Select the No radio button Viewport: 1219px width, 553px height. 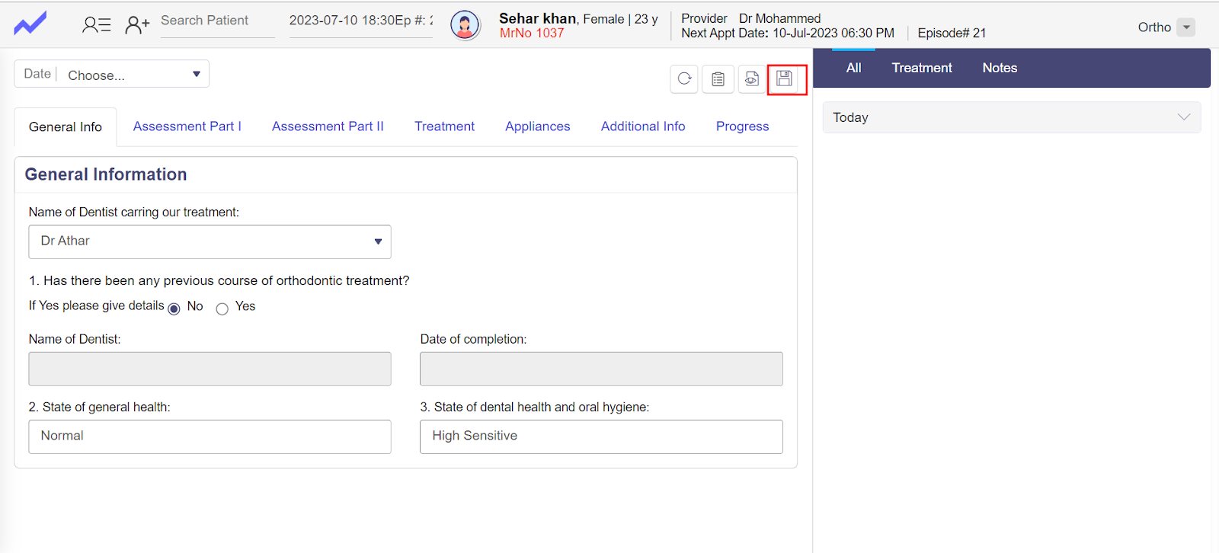click(x=174, y=308)
